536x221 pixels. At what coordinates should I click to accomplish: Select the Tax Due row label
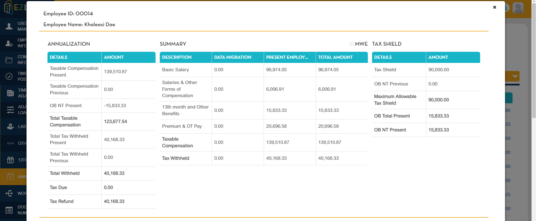(58, 187)
